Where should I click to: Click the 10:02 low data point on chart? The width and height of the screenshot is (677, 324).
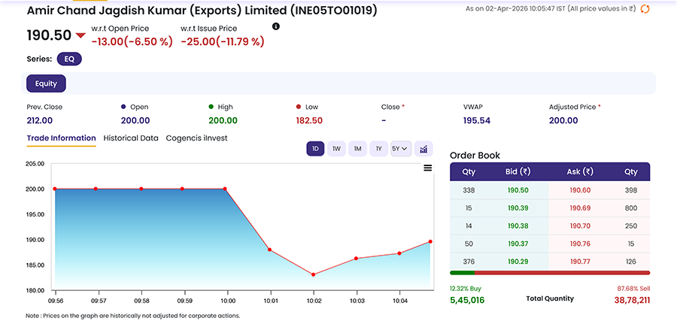(x=313, y=274)
